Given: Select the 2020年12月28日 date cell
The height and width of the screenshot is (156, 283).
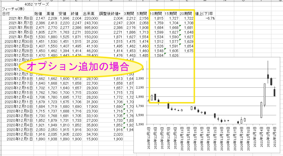Looking at the screenshot, I should (18, 51).
